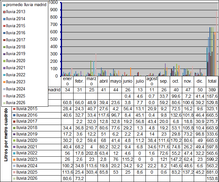The image size is (219, 182).
Task: Select the total column header
Action: pos(212,81)
